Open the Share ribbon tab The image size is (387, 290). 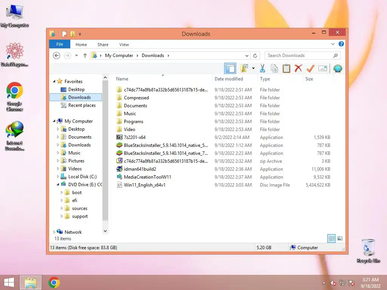(103, 45)
